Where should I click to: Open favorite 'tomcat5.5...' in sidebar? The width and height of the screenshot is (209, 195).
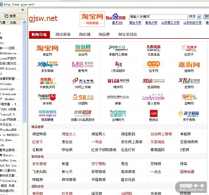(x=9, y=114)
